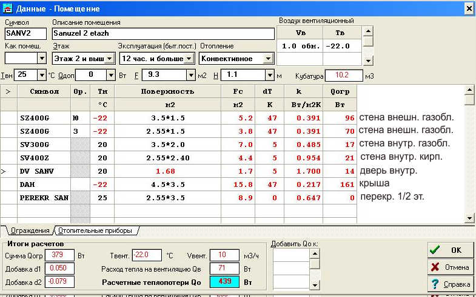Click the Qогр value '161' in DAH row
Screen dimensions: 476x297
coord(340,184)
